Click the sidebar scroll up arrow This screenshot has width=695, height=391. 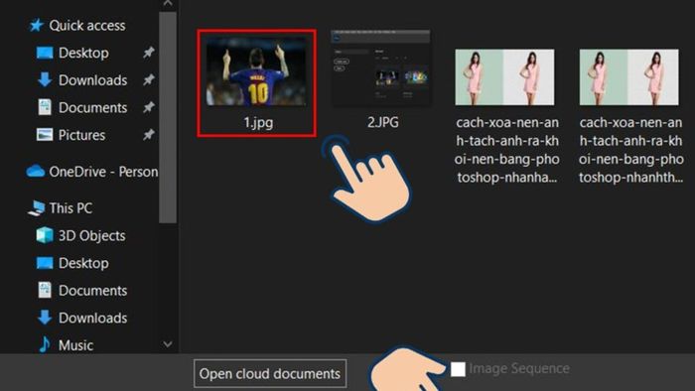[x=168, y=4]
